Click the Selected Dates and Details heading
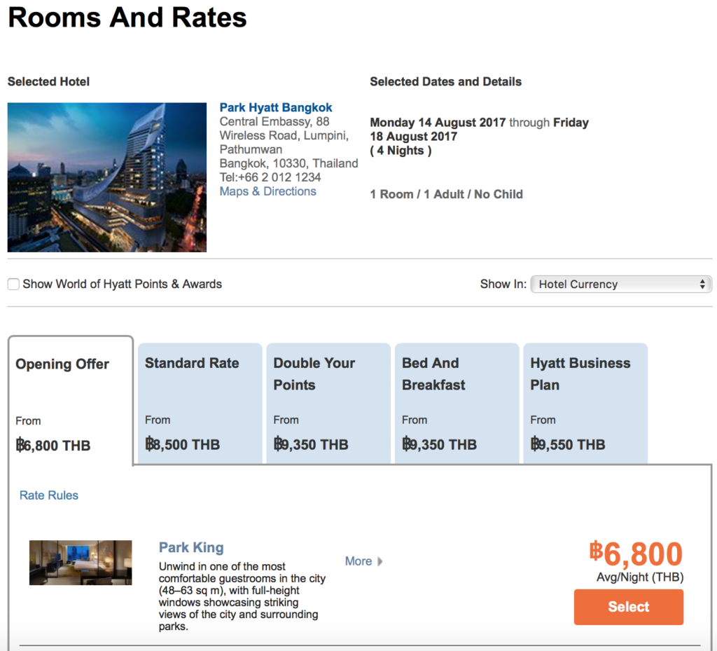Viewport: 717px width, 651px height. 445,81
